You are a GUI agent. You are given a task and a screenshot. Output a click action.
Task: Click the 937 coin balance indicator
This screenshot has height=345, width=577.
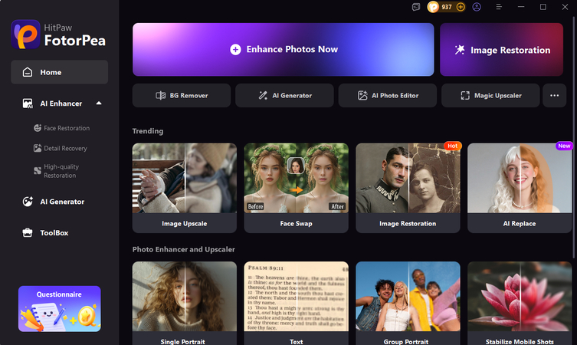(x=441, y=7)
